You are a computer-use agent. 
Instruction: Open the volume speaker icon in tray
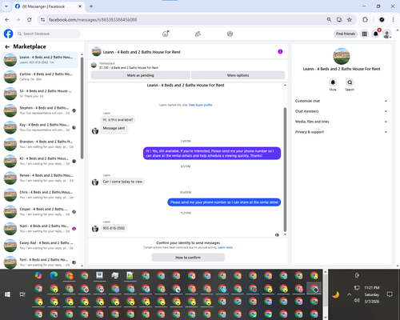pyautogui.click(x=357, y=301)
